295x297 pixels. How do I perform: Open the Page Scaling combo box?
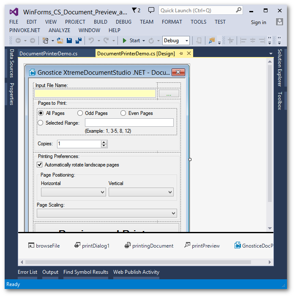[107, 213]
